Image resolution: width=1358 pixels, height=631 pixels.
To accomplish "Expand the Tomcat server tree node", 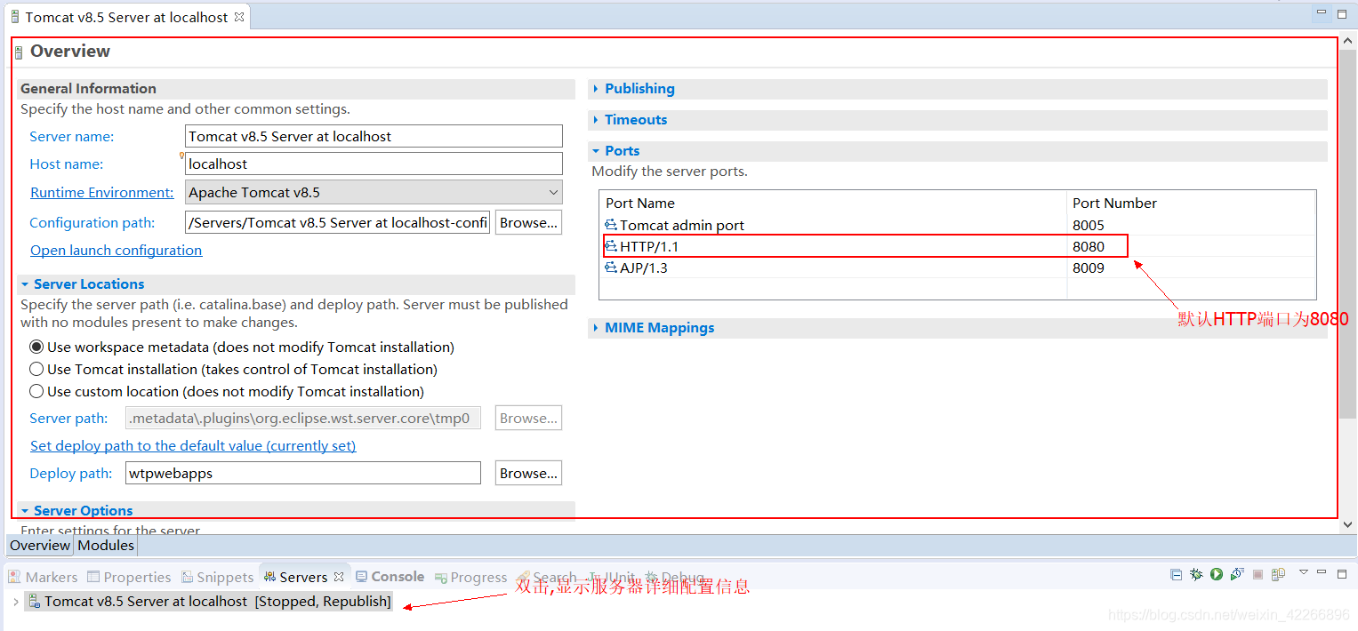I will [x=16, y=602].
